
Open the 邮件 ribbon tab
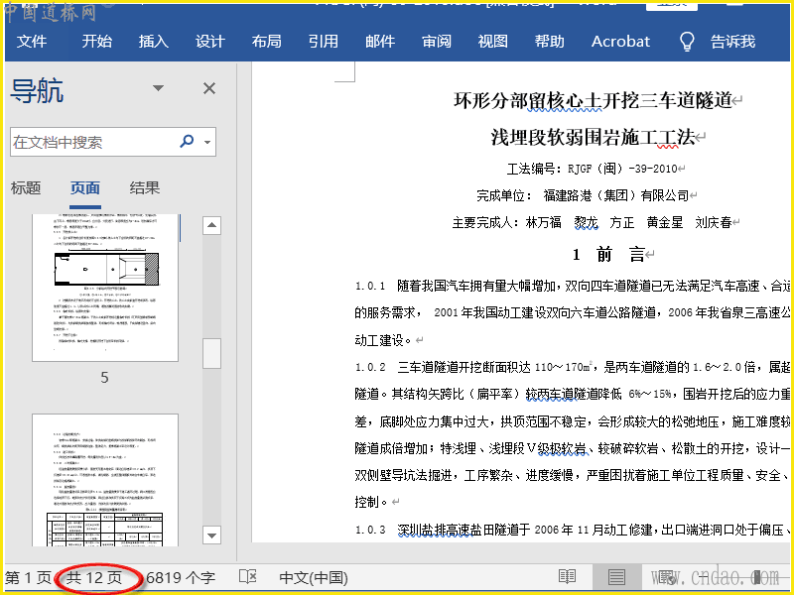[380, 42]
